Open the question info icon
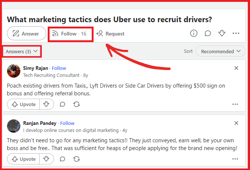The height and width of the screenshot is (170, 250). 193,33
